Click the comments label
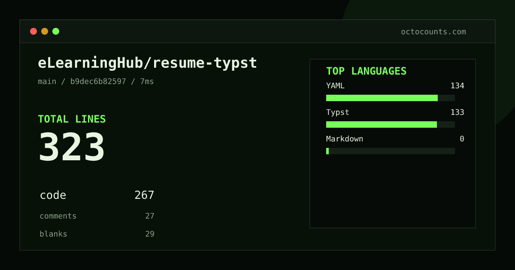 58,216
